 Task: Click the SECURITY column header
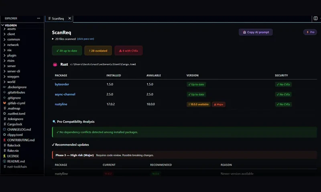(x=281, y=75)
